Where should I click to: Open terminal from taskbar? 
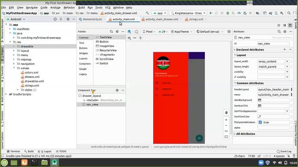pyautogui.click(x=34, y=162)
